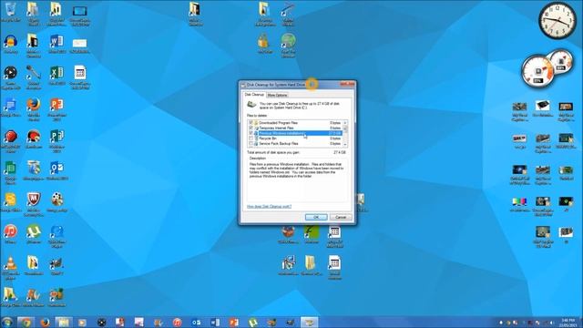Screen dimensions: 583x328
Task: Click the file list scroll-up arrow
Action: (x=345, y=123)
